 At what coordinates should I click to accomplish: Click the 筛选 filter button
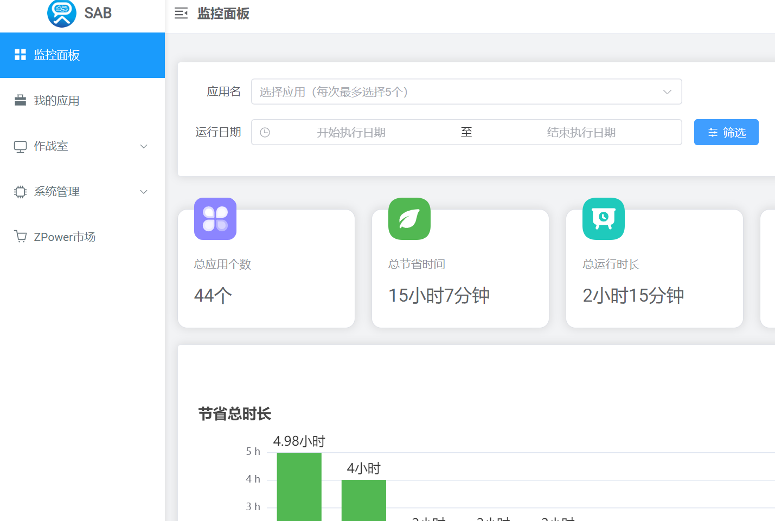[726, 132]
